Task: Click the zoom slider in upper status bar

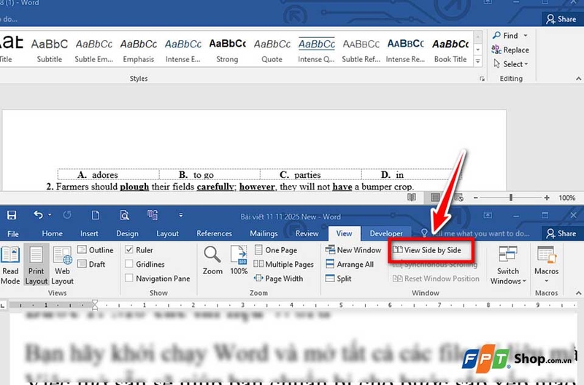Action: (x=510, y=198)
